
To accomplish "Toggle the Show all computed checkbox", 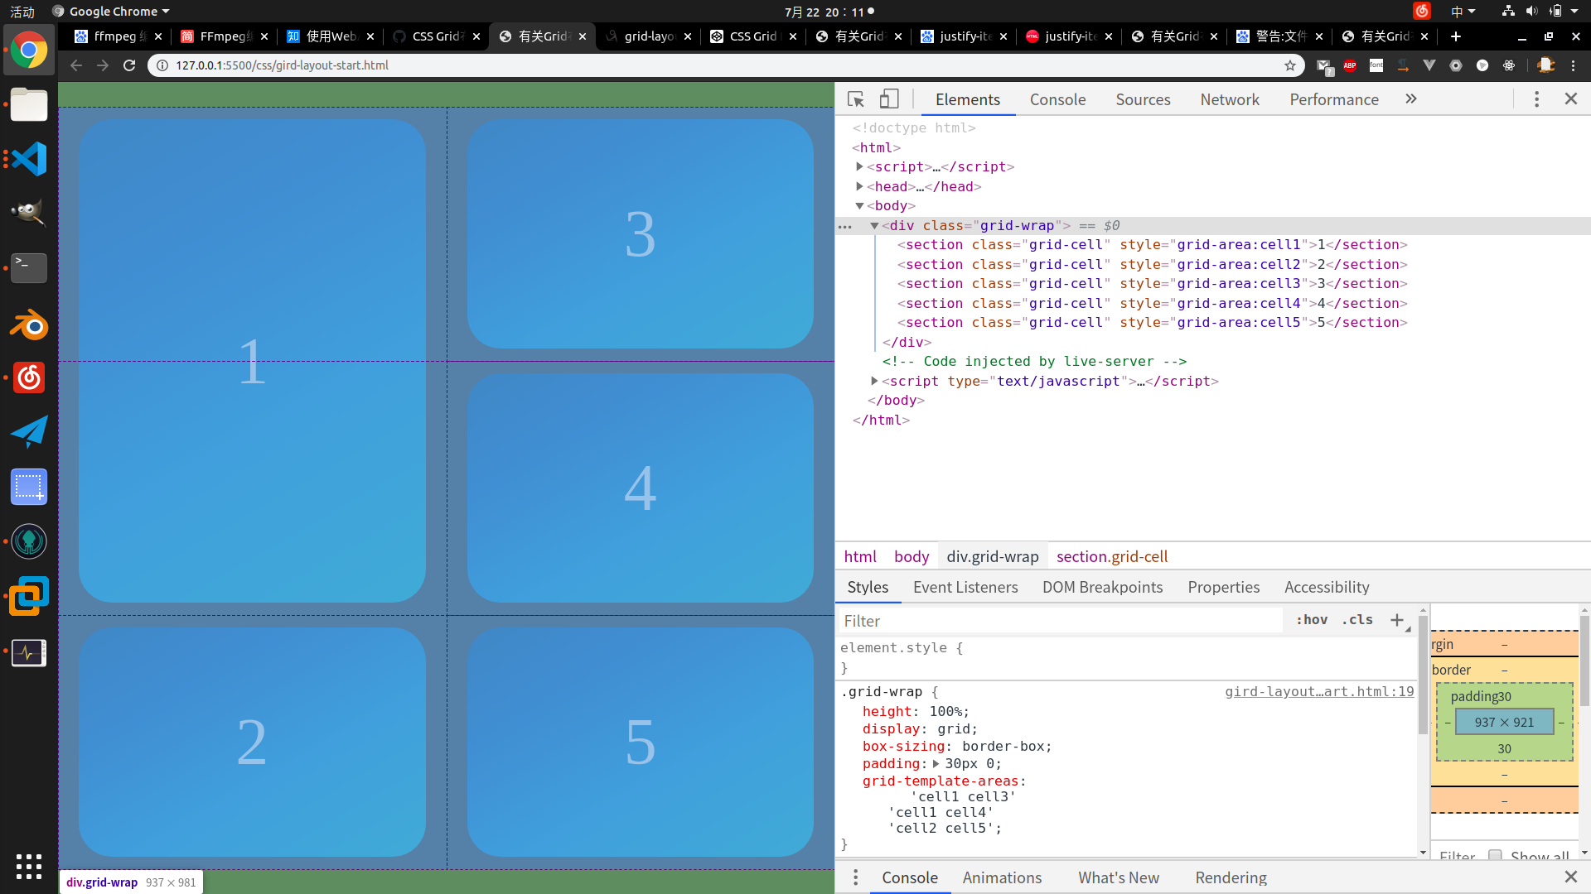I will [x=1495, y=855].
